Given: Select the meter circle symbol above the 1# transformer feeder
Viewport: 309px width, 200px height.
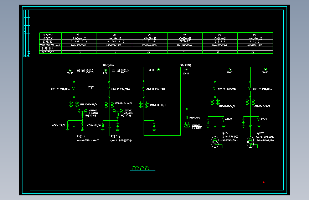Looking at the screenshot, I should (x=230, y=69).
